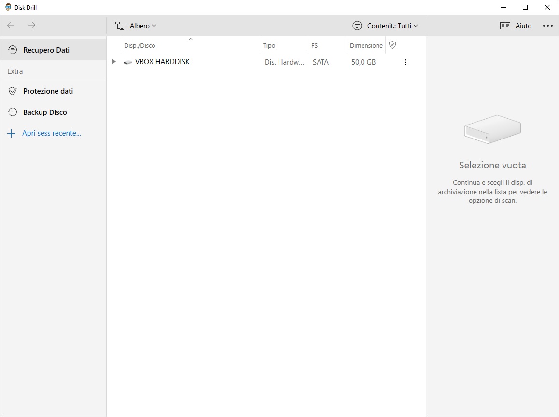Select the VBOX HARDDISK disk row
Viewport: 559px width, 417px height.
coord(266,62)
